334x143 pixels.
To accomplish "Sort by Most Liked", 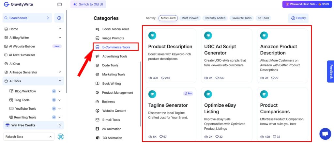I will (168, 18).
